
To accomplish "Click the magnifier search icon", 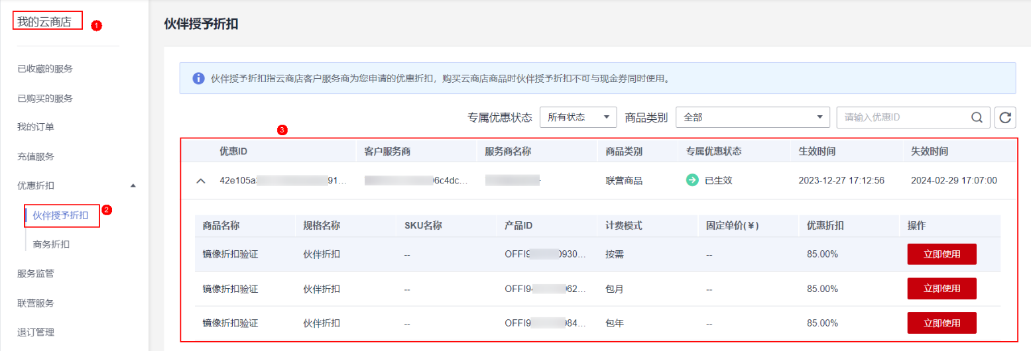I will coord(977,117).
